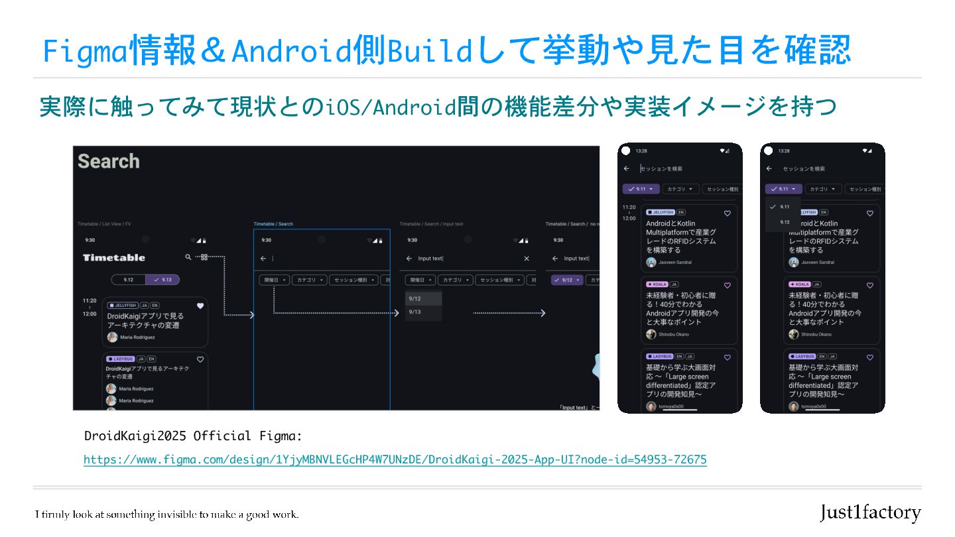Open 開催日 dropdown in Timetable / Search frame
The image size is (955, 537).
(275, 280)
